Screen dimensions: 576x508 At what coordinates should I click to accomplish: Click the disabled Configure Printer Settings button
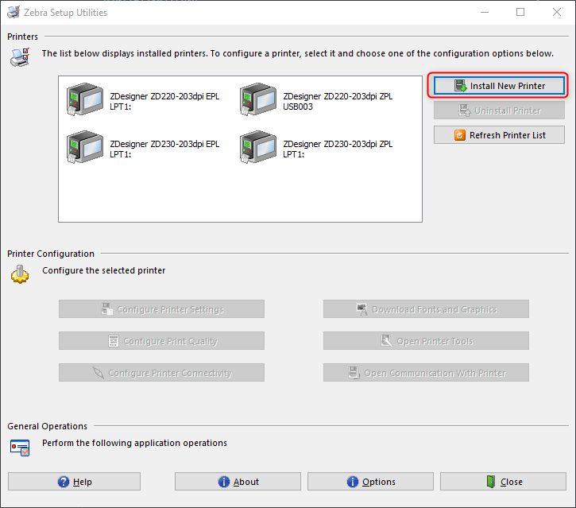(x=161, y=309)
